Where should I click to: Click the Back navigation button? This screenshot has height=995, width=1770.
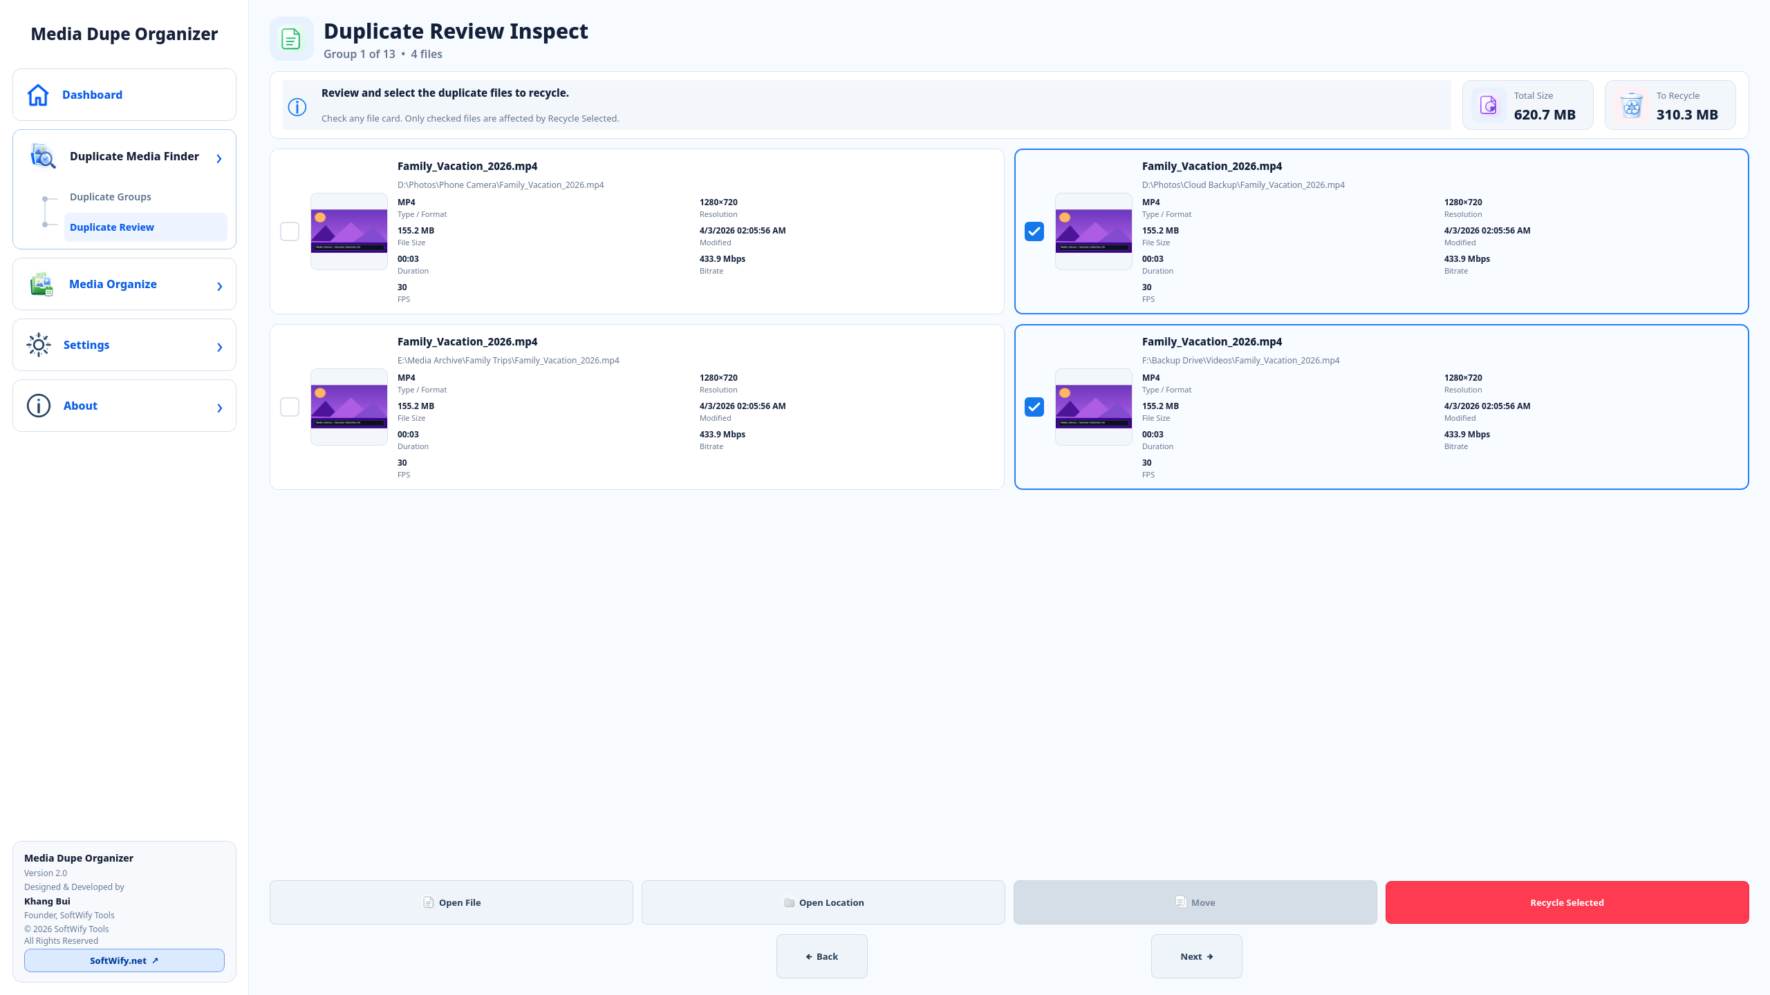(x=821, y=956)
